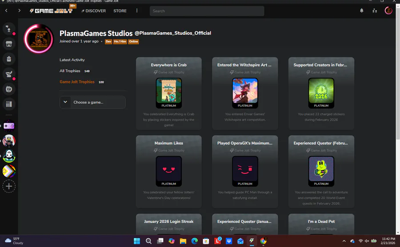Click the Maximum Likes title
This screenshot has width=400, height=247.
pyautogui.click(x=168, y=143)
